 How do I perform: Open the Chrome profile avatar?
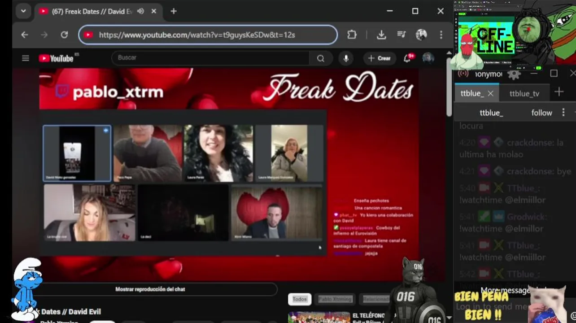421,35
